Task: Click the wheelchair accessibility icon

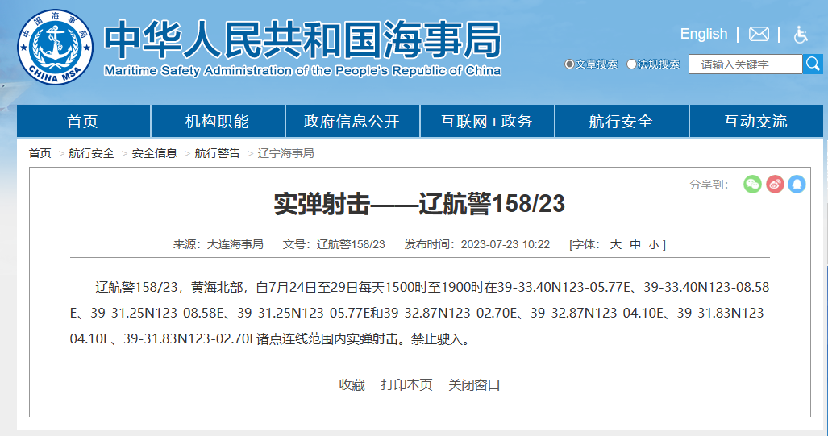Action: [x=801, y=34]
